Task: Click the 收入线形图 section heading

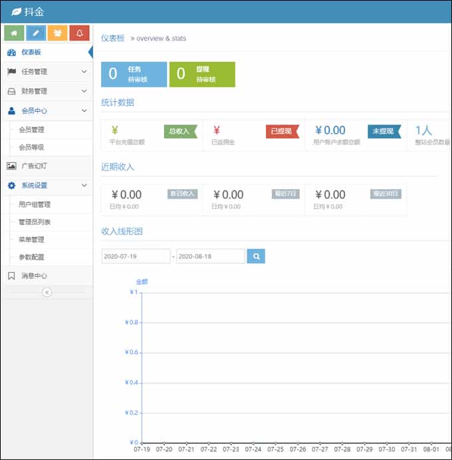Action: click(122, 231)
